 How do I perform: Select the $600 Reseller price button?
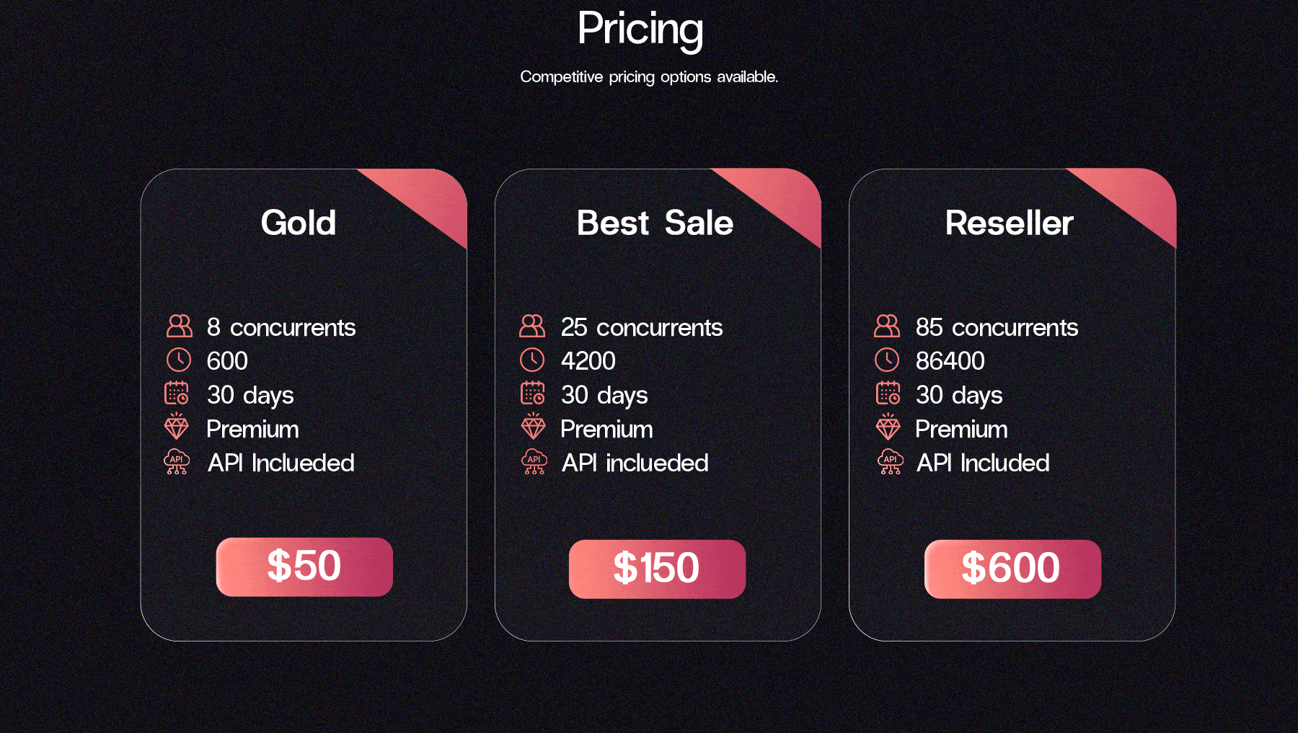(1012, 569)
